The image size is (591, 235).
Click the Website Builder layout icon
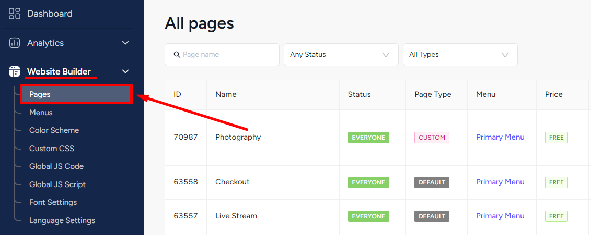coord(14,71)
